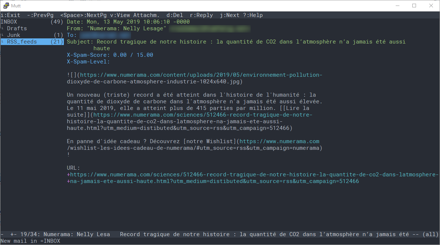Click the Mutt PuTTY icon in title bar
The image size is (440, 245).
6,6
